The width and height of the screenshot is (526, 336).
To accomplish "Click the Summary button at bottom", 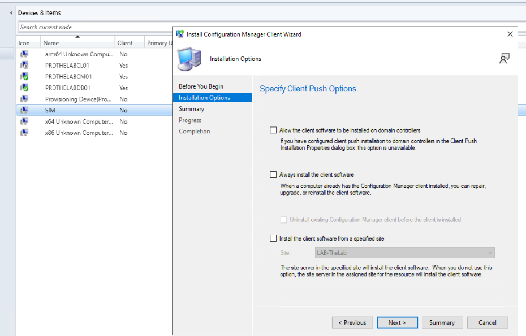I will (x=442, y=322).
